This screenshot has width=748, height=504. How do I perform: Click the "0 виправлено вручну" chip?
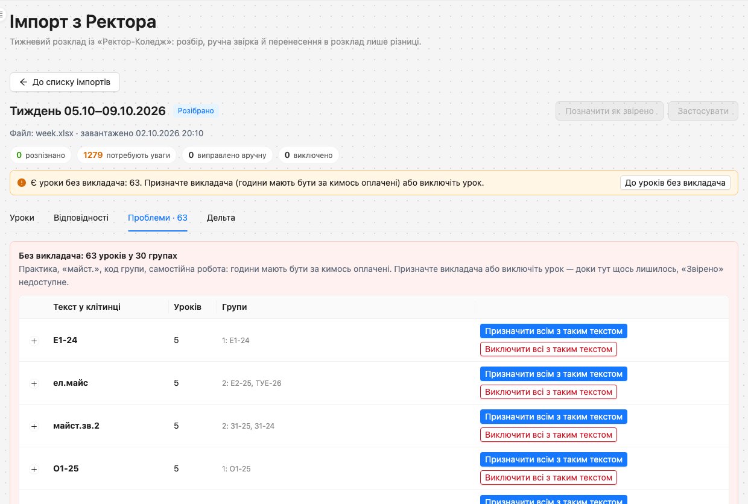tap(227, 156)
